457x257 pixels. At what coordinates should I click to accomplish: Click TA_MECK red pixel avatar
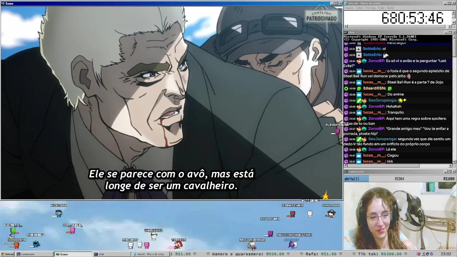(x=178, y=245)
